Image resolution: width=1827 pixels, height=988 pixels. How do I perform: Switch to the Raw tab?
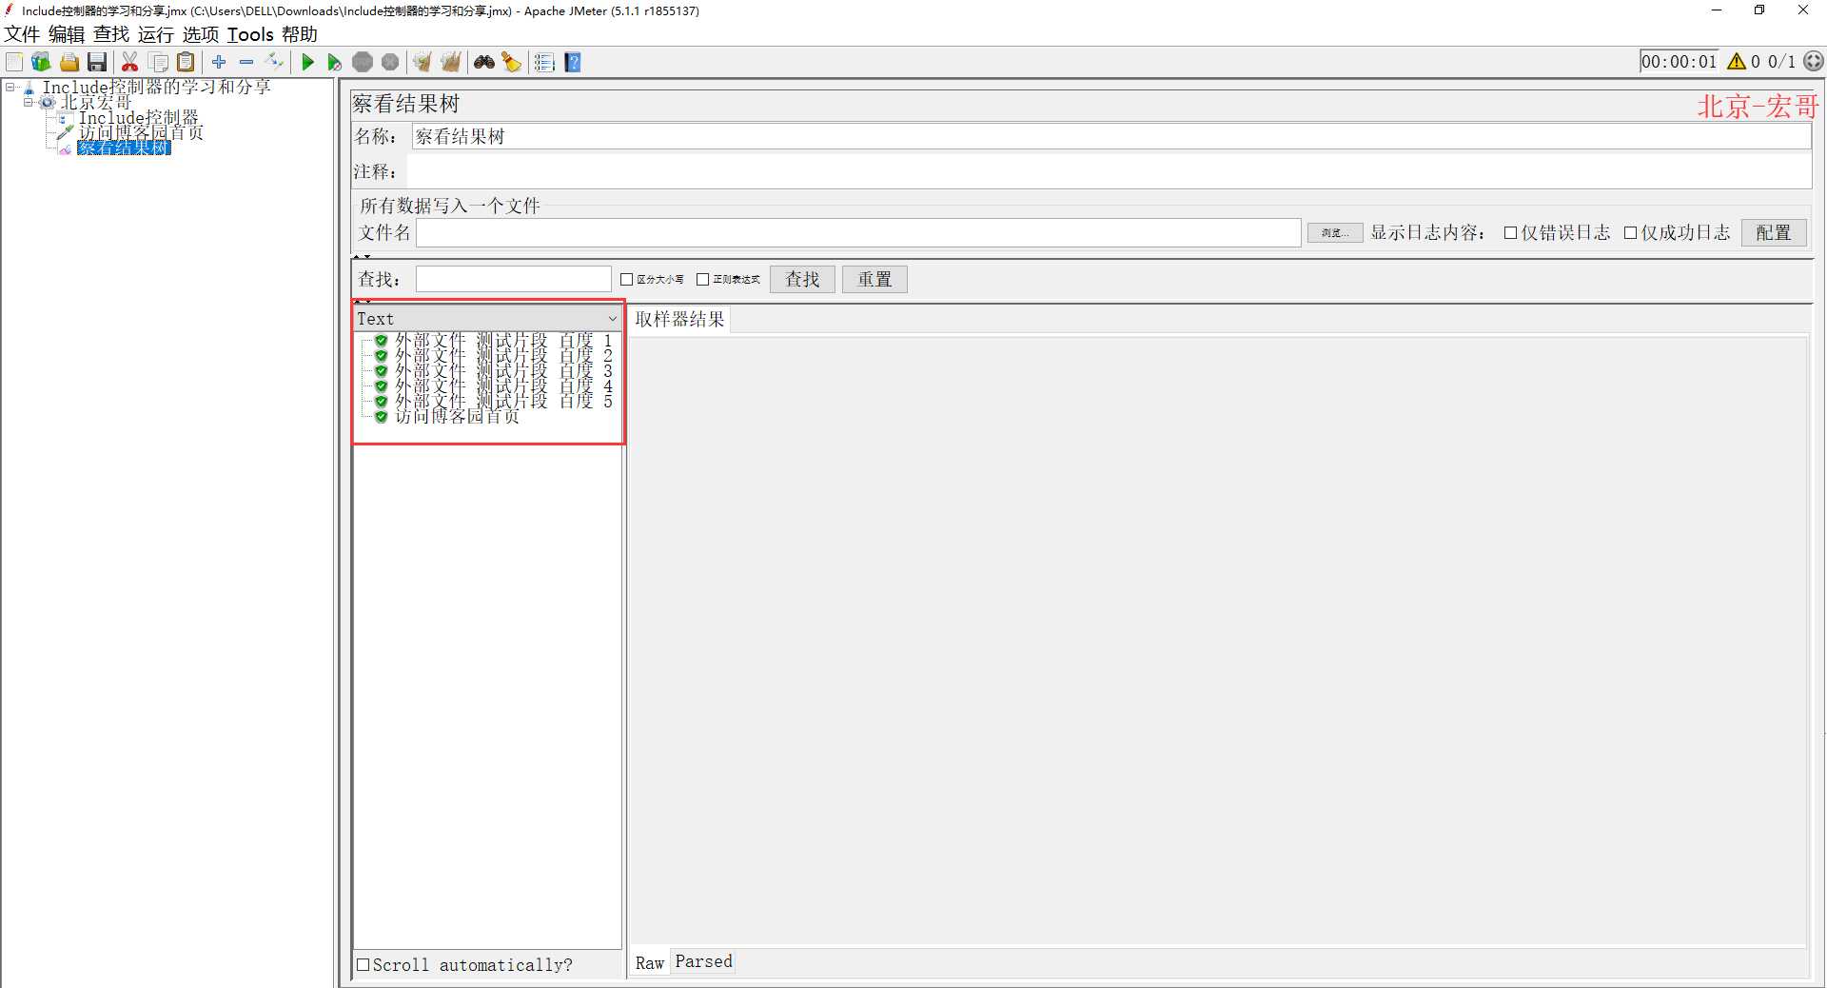(650, 963)
